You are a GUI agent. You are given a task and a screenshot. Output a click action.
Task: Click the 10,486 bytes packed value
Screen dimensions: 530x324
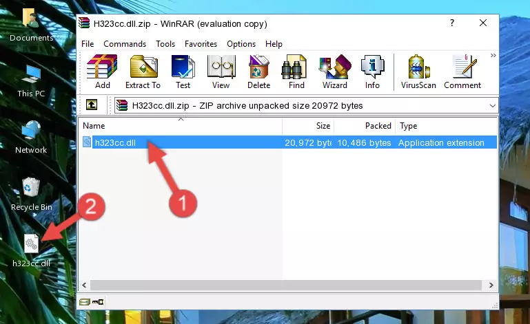pos(364,143)
